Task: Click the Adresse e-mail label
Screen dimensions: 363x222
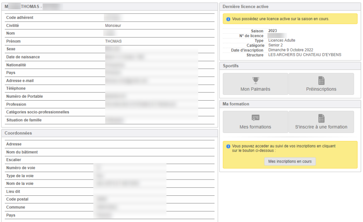Action: pyautogui.click(x=20, y=81)
